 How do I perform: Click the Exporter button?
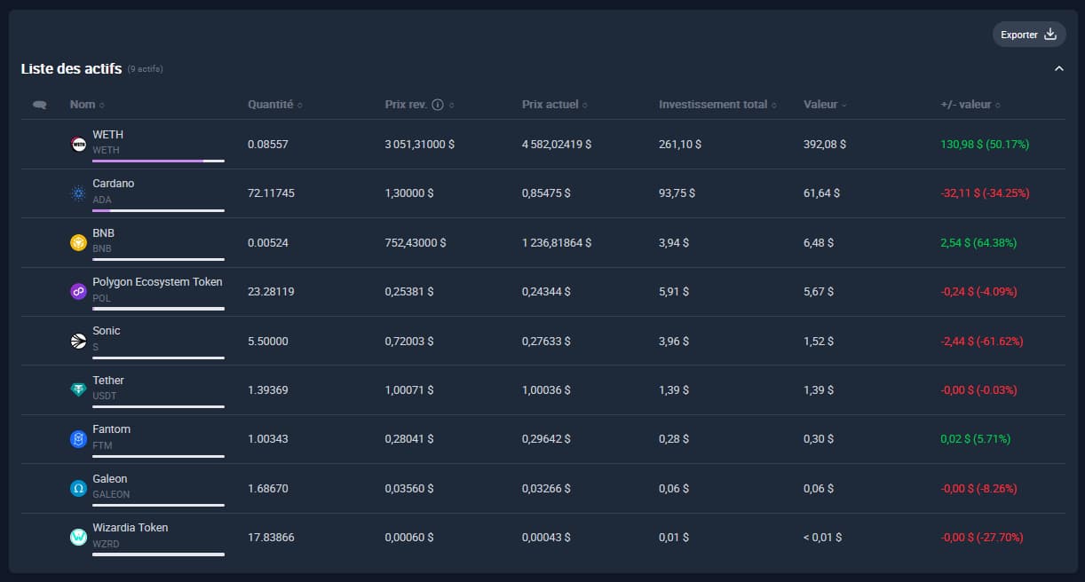[1028, 34]
